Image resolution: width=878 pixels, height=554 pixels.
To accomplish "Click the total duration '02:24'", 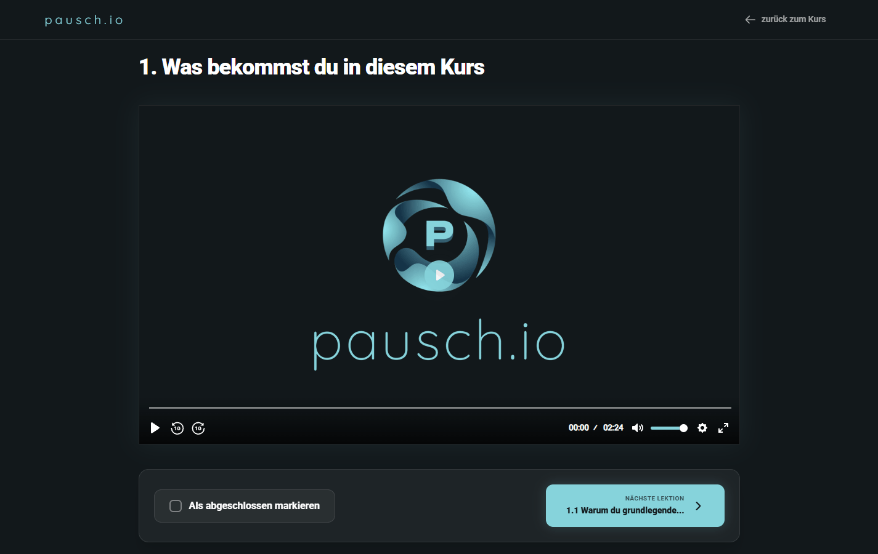I will coord(613,428).
